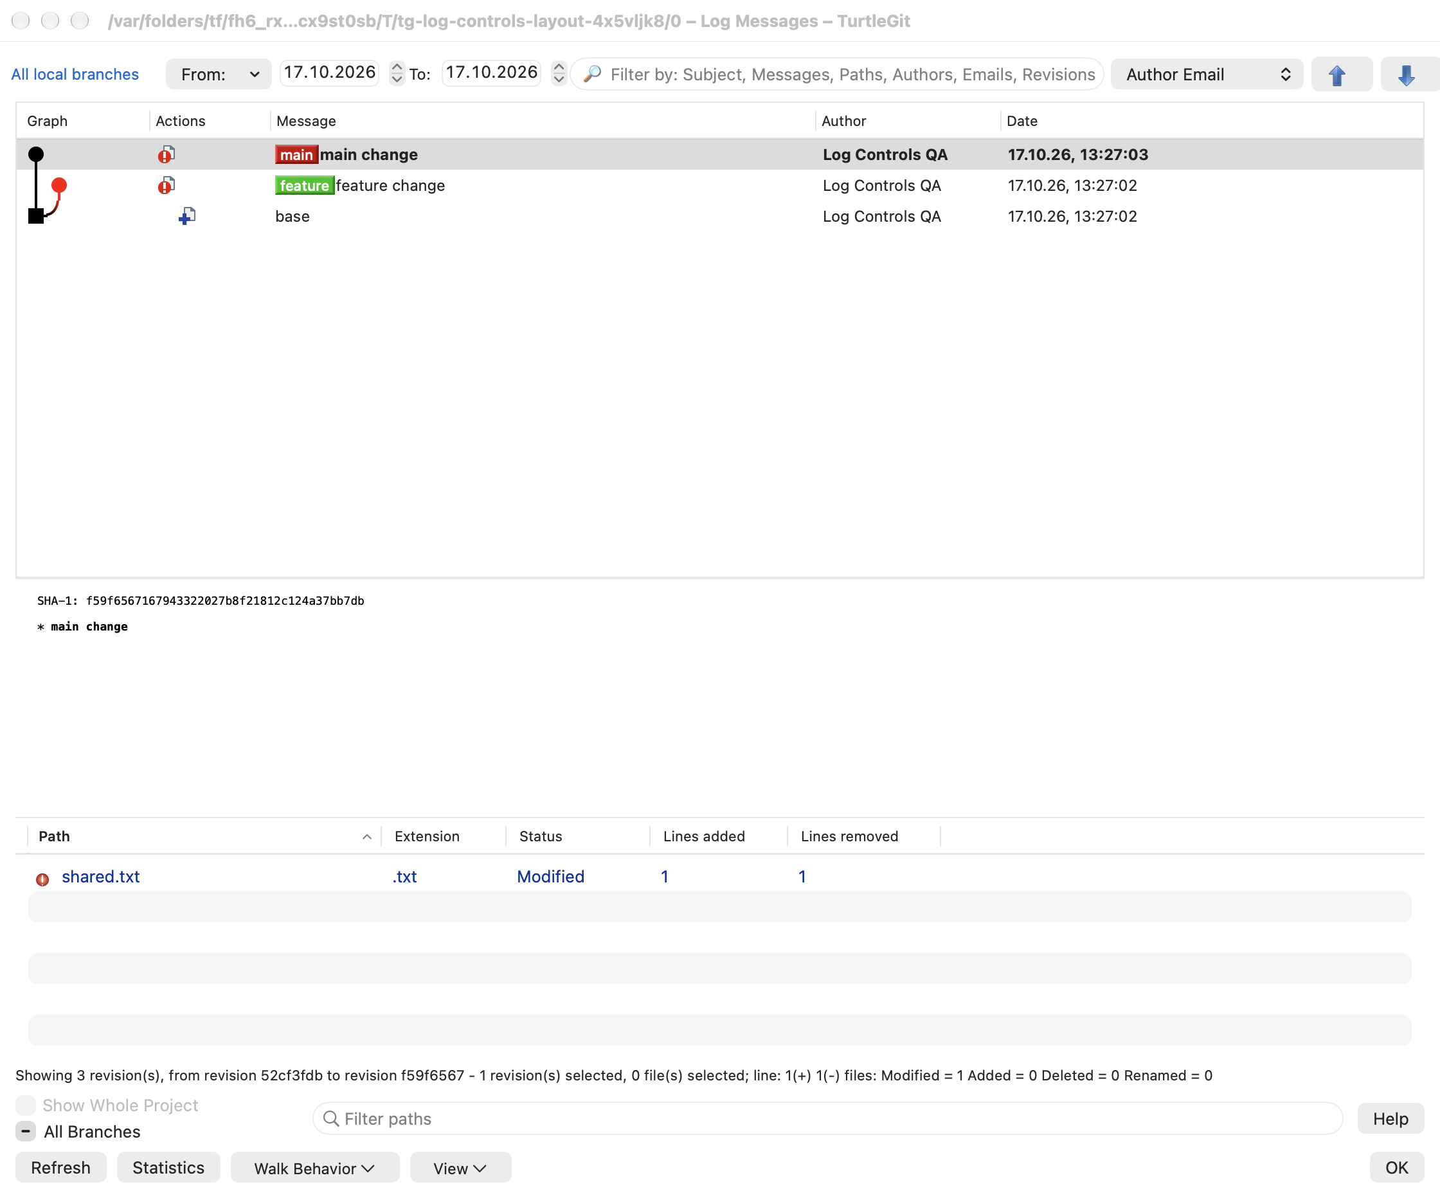Sort by the Path column header
1440x1198 pixels.
click(x=204, y=836)
